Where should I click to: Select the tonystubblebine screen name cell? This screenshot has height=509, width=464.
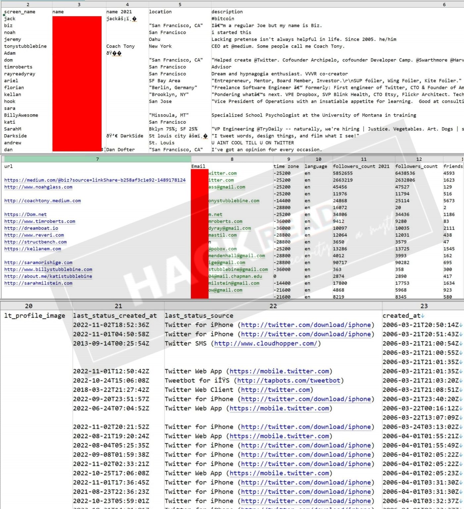(x=25, y=46)
